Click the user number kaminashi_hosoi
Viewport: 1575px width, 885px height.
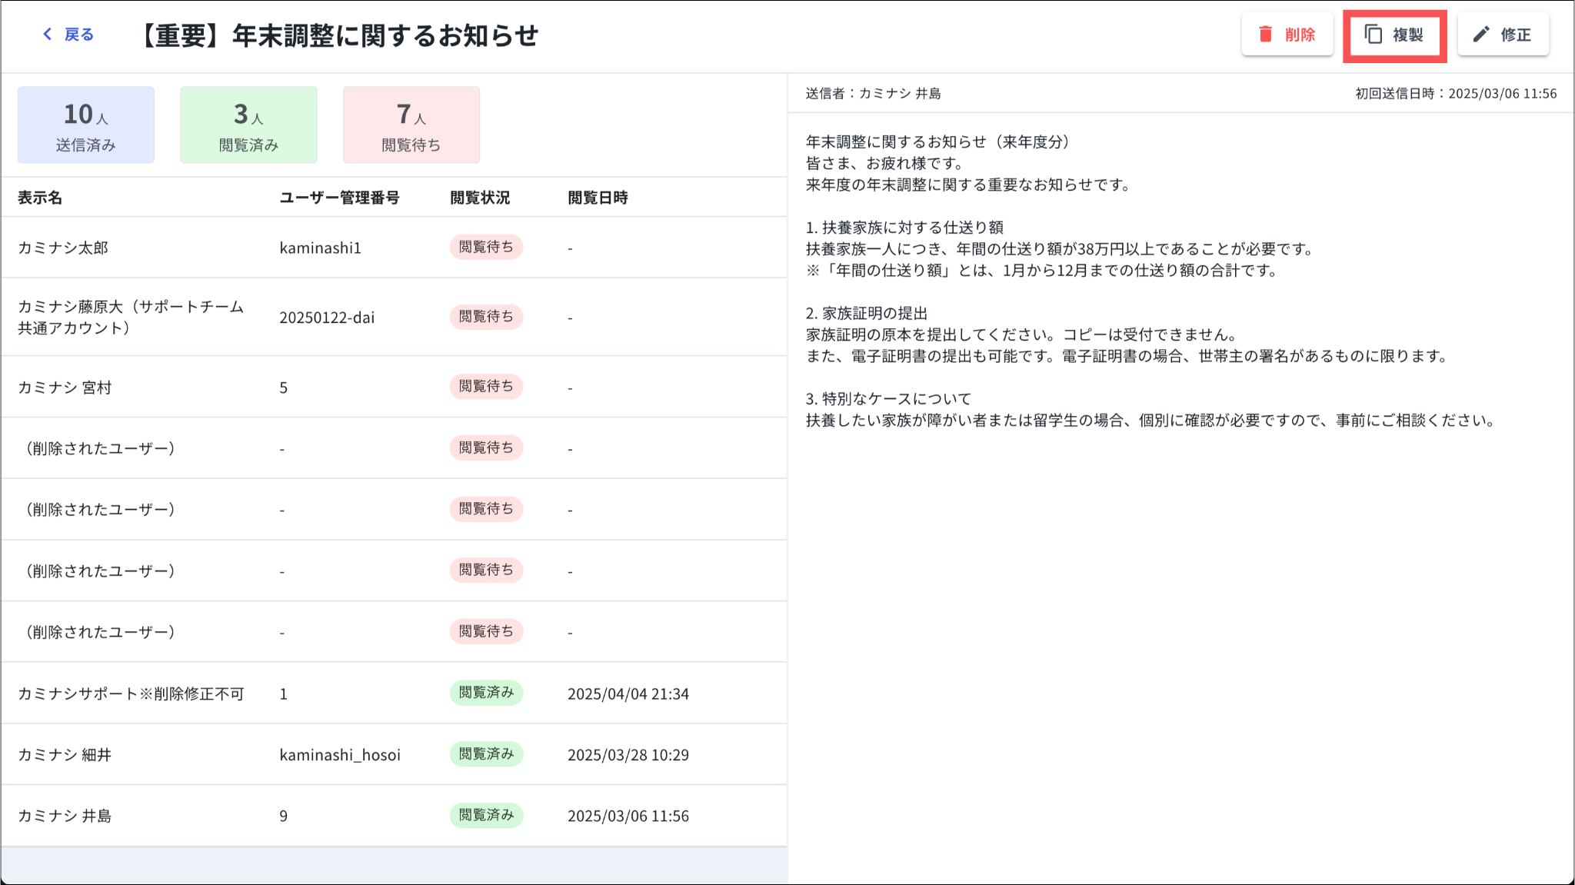[340, 755]
